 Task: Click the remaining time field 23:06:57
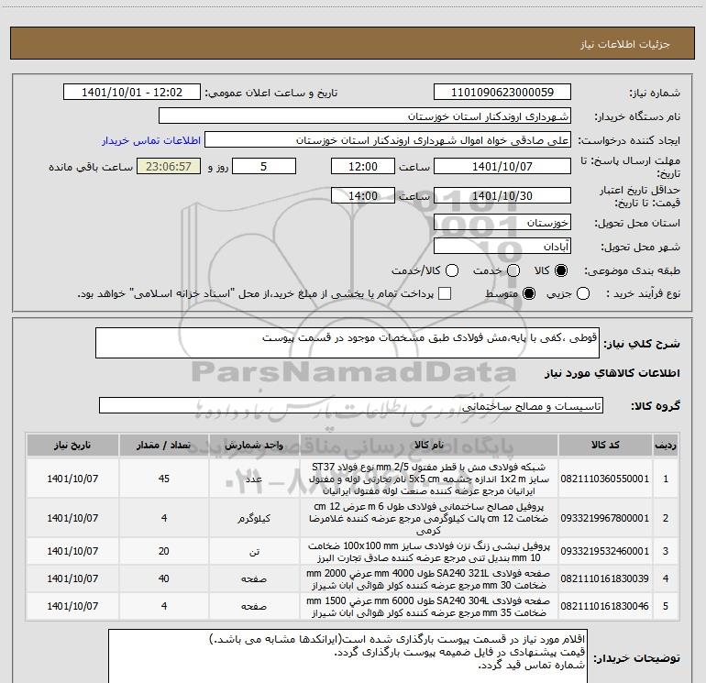pos(169,167)
